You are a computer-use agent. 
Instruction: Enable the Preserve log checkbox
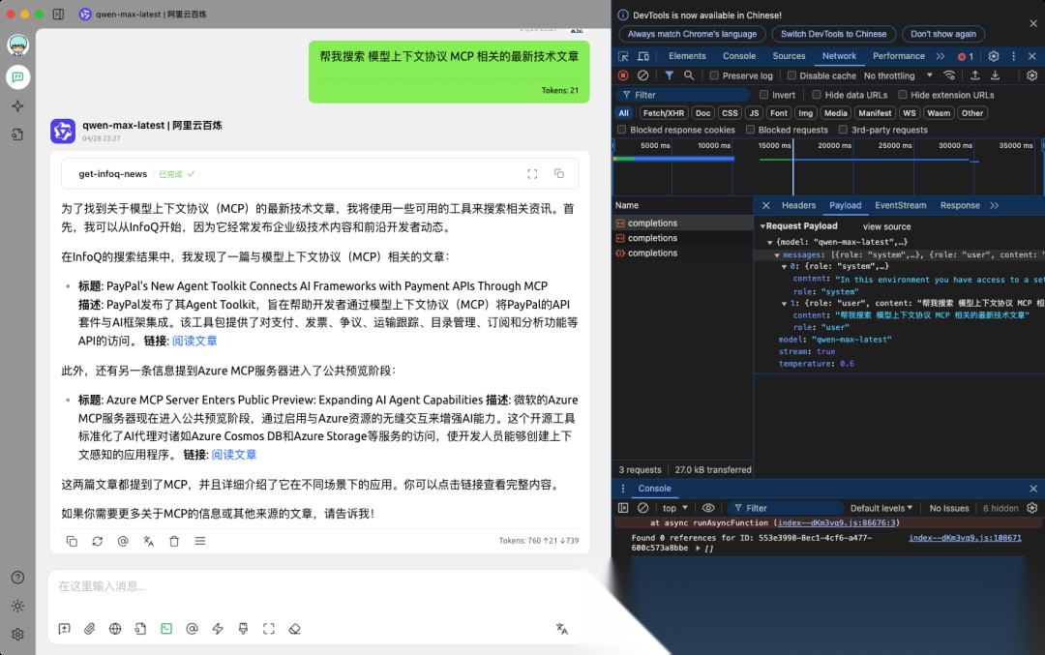pos(714,75)
